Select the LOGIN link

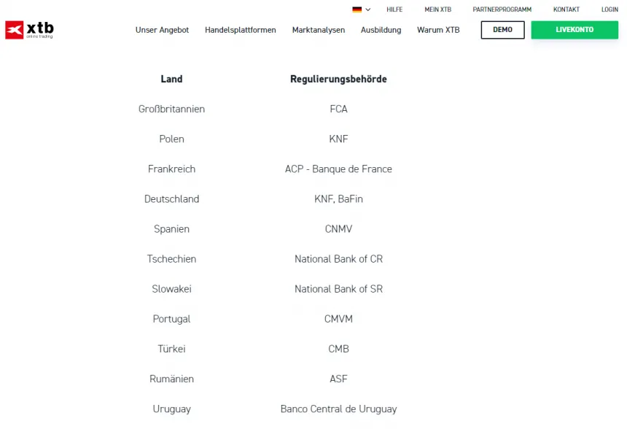click(x=610, y=9)
